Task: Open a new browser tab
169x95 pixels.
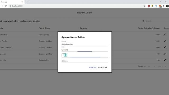Action: pos(27,2)
